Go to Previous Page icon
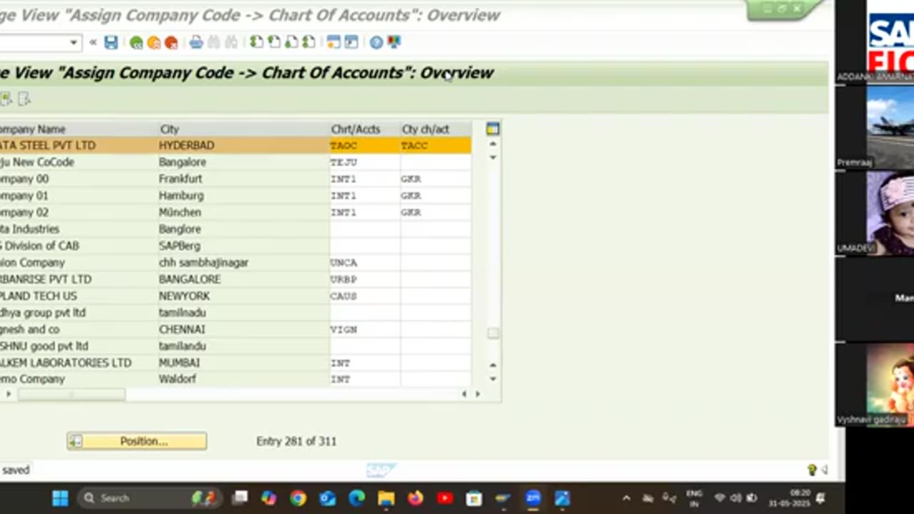This screenshot has width=914, height=514. click(x=273, y=43)
